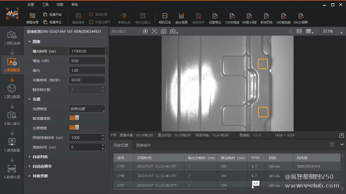Click the PPM column header

click(257, 158)
